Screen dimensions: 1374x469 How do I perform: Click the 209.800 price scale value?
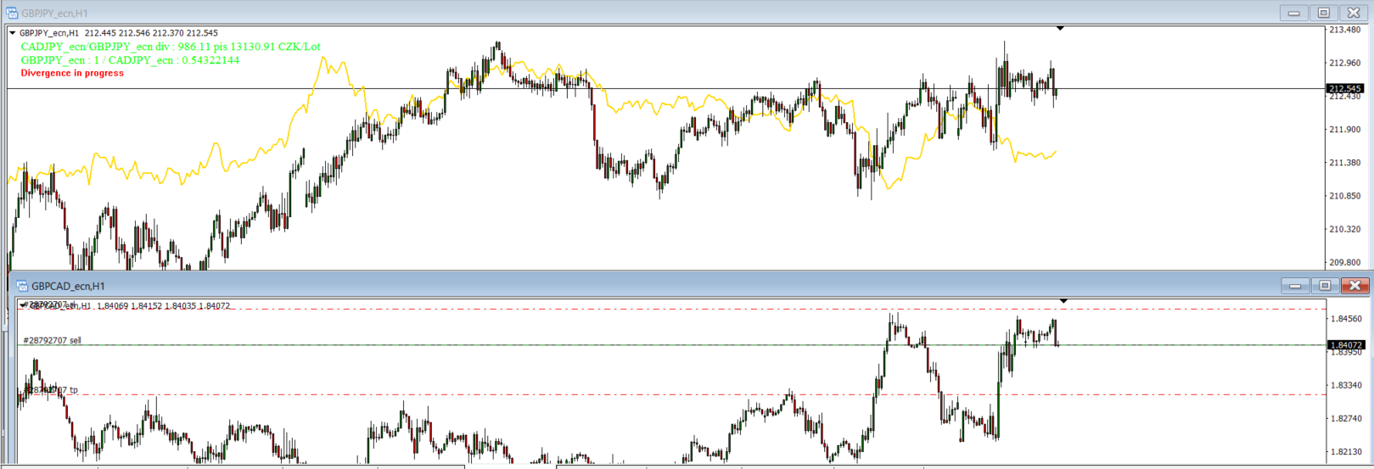[x=1345, y=263]
